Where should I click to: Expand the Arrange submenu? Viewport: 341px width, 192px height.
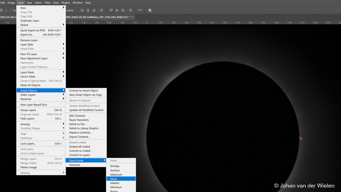(41, 124)
